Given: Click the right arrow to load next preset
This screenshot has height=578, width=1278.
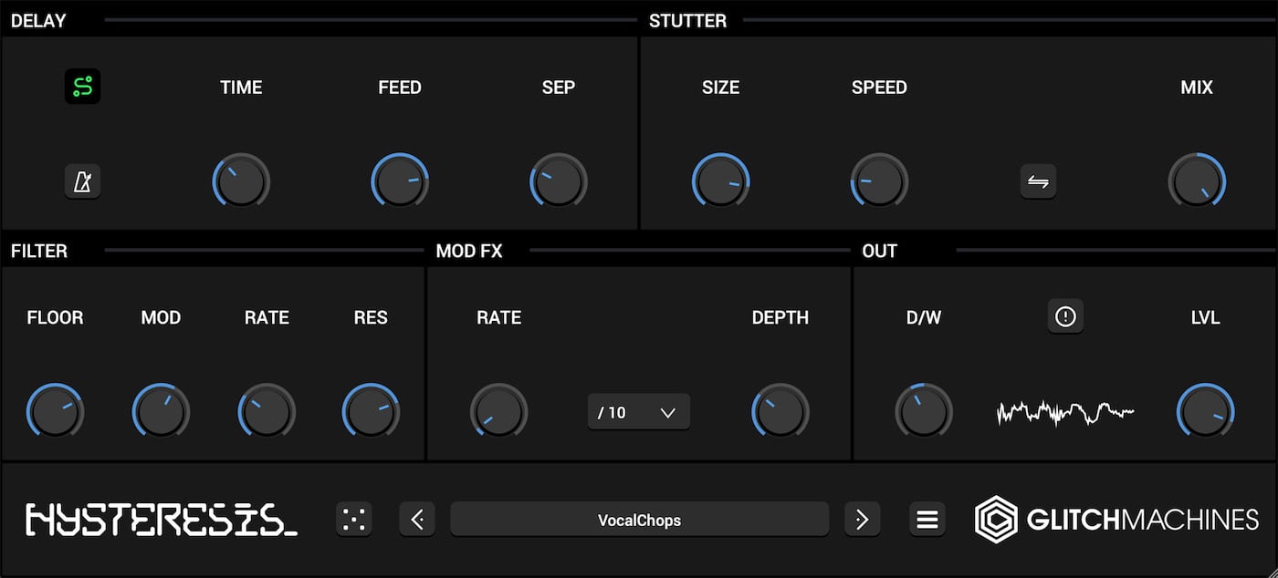Looking at the screenshot, I should pos(861,519).
